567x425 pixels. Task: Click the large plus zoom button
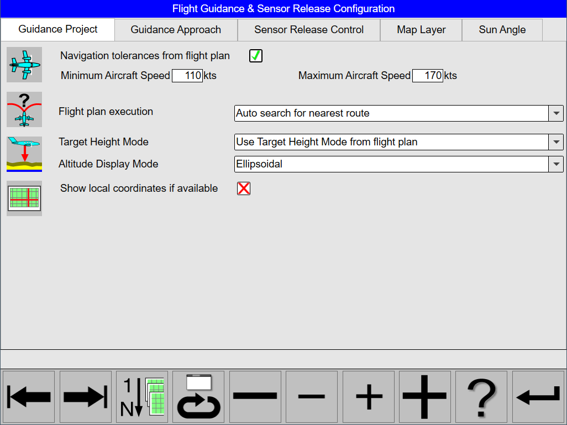pos(424,397)
